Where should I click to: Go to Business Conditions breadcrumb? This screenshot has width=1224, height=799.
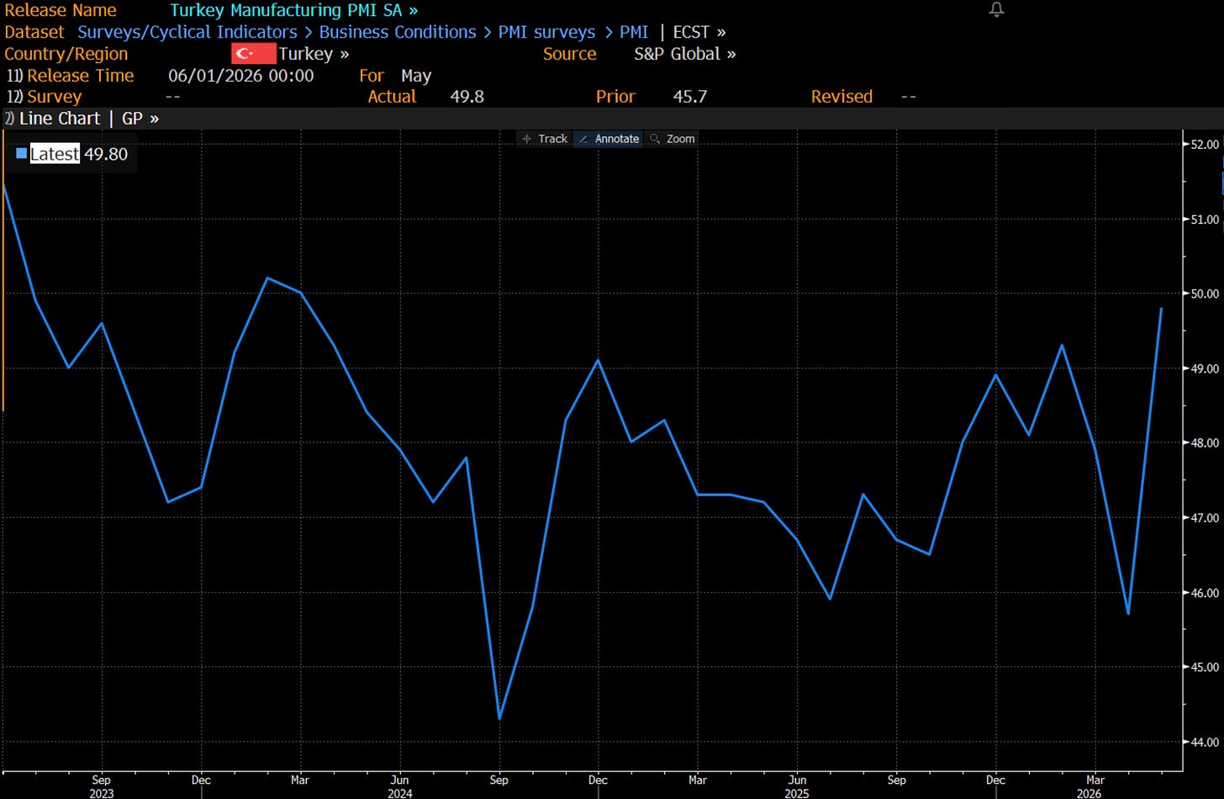tap(398, 32)
